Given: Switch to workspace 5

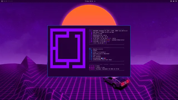Looking at the screenshot, I should click(12, 1).
